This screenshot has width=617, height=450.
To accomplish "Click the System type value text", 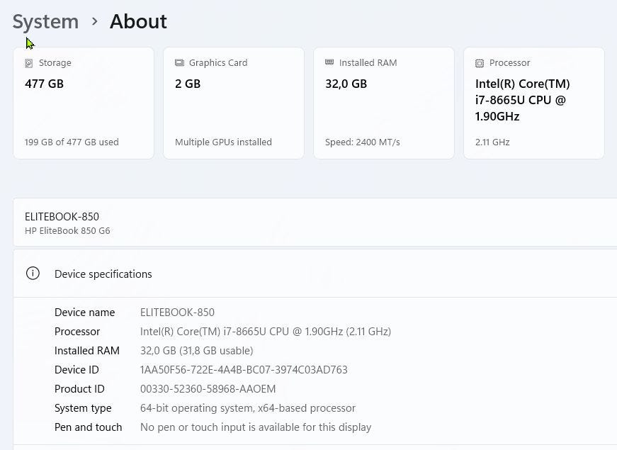I will tap(247, 408).
